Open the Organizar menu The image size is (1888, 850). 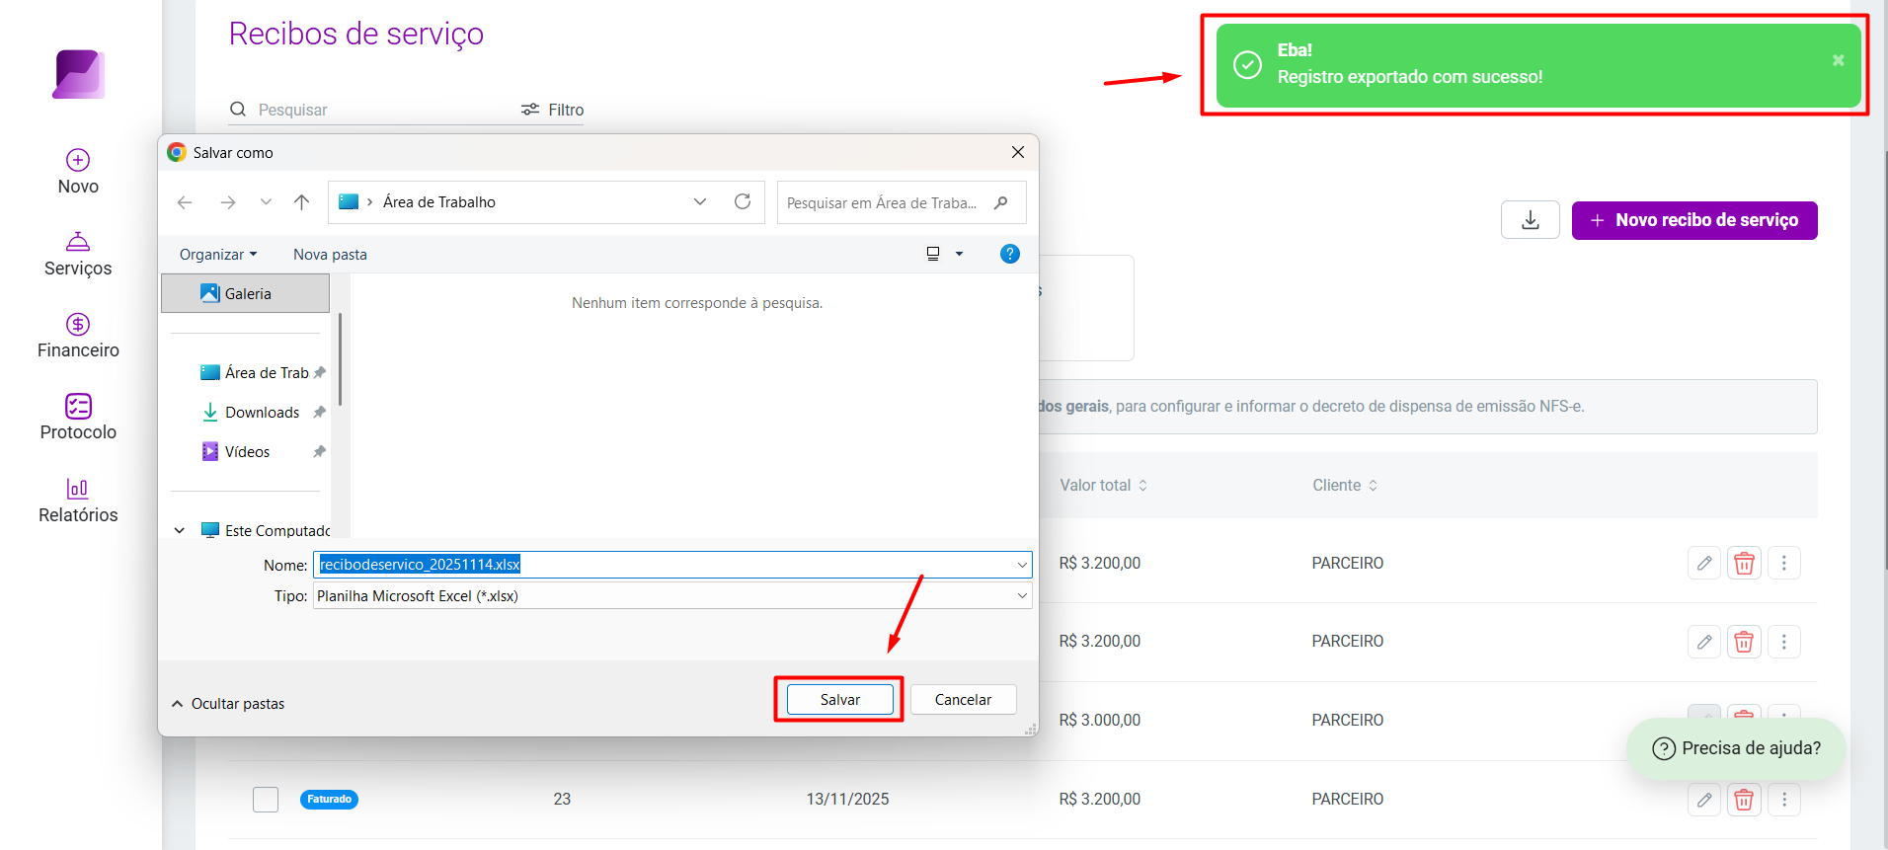click(218, 255)
